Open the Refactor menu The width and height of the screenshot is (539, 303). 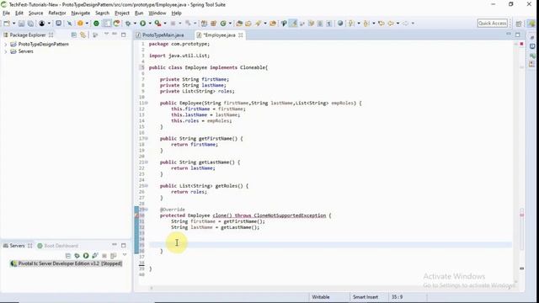tap(57, 13)
